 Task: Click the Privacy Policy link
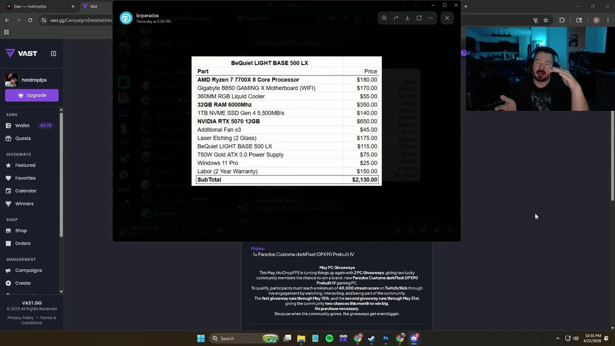point(21,318)
